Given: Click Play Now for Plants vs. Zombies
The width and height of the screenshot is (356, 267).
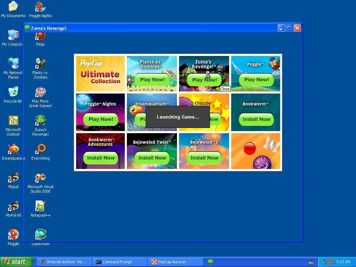Looking at the screenshot, I should (x=152, y=80).
